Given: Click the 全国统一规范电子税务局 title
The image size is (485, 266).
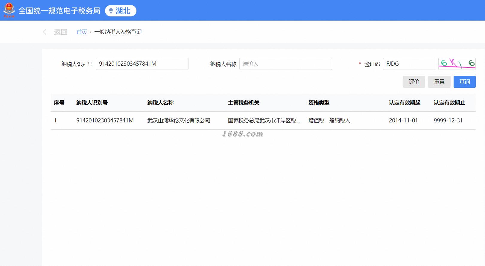Looking at the screenshot, I should pos(59,11).
